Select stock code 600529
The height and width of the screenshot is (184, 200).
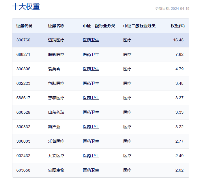coord(23,112)
